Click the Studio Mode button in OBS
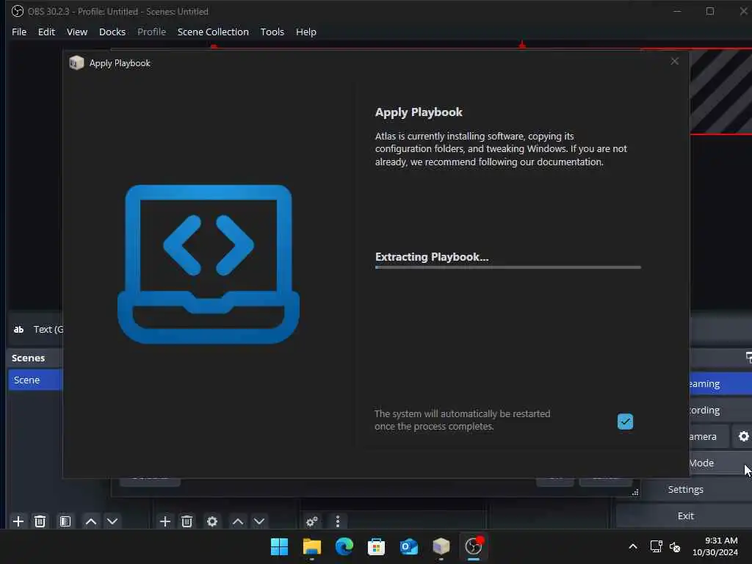Screen dimensions: 752x564 coord(721,463)
